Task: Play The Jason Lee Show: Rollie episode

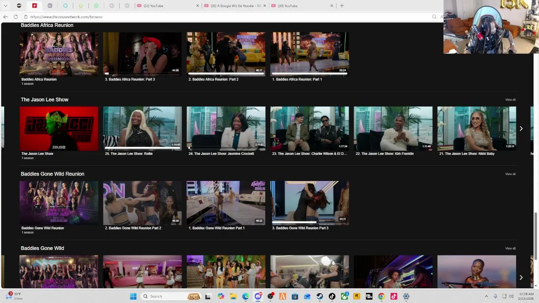Action: [x=142, y=128]
